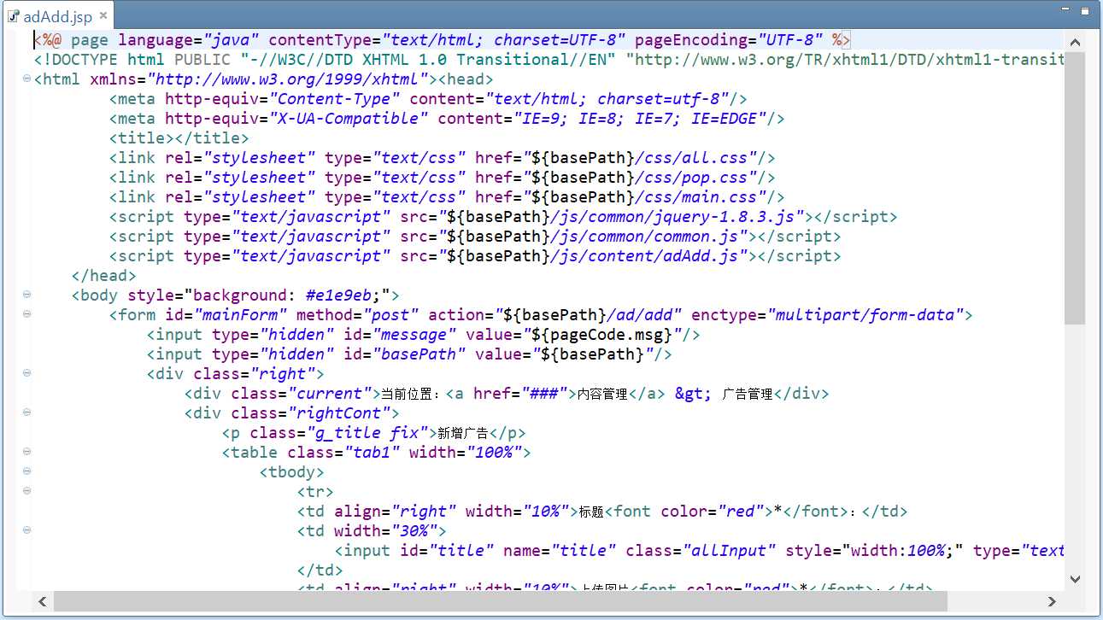Click the p class="g_title fix" line

(374, 433)
